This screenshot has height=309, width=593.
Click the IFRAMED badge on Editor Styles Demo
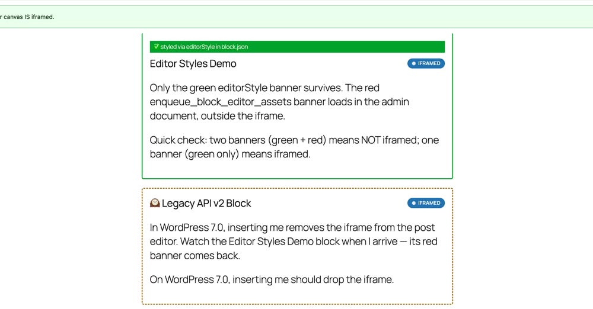pos(426,63)
